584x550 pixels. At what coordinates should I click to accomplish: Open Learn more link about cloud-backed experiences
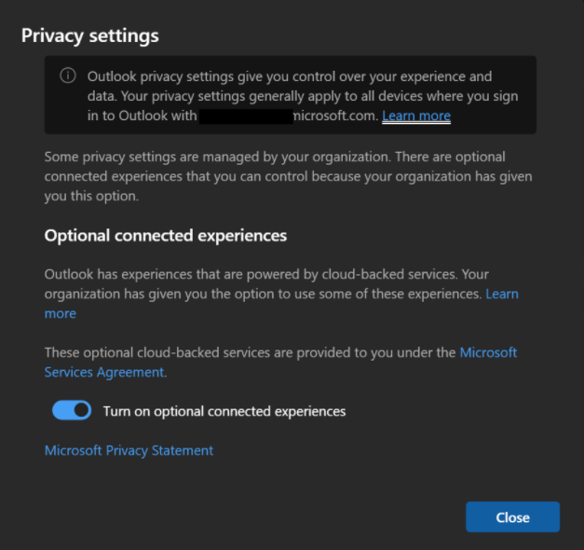tap(502, 294)
